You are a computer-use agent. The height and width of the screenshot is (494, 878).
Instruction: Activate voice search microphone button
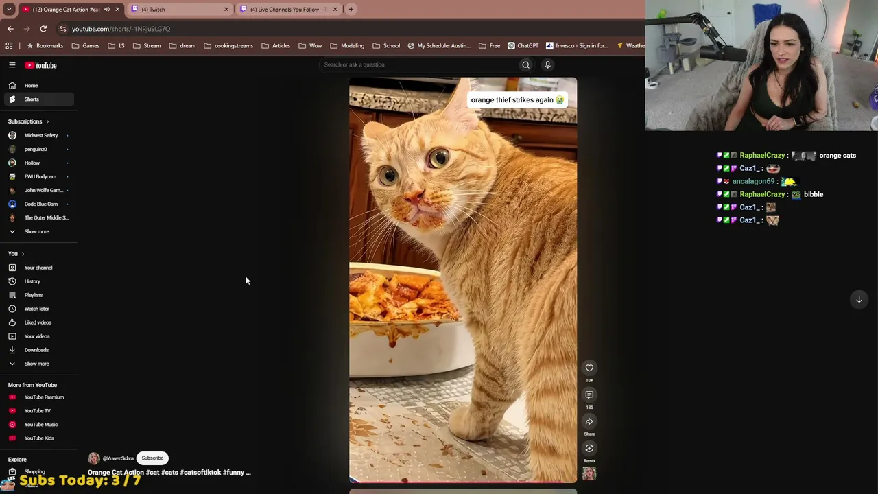547,65
